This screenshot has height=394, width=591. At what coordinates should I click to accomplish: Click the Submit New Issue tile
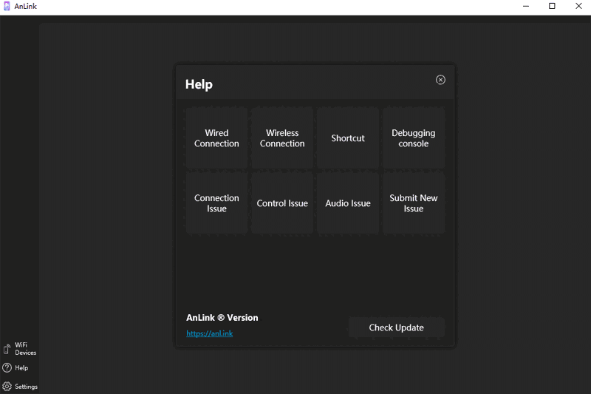(414, 203)
